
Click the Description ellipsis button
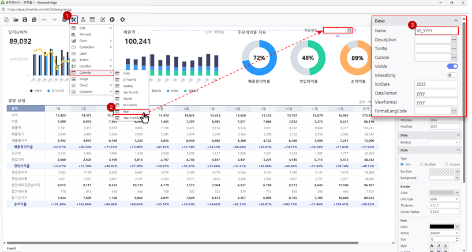tap(454, 39)
